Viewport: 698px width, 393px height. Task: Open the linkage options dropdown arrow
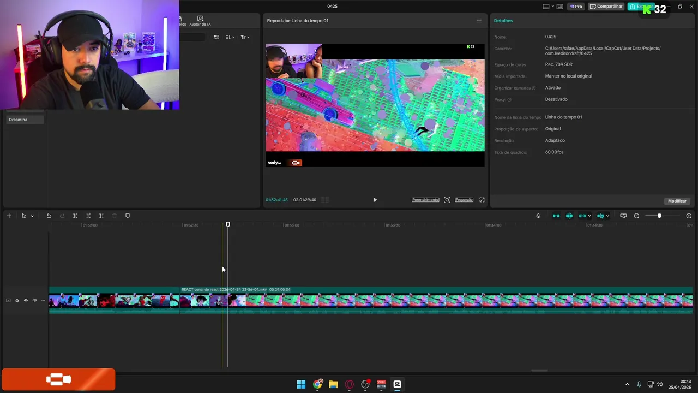[589, 216]
